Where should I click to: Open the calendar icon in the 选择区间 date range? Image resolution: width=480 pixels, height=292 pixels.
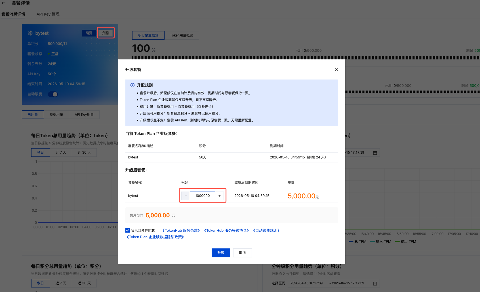click(375, 284)
